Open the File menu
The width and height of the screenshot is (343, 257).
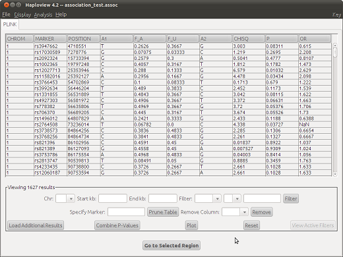[x=6, y=14]
